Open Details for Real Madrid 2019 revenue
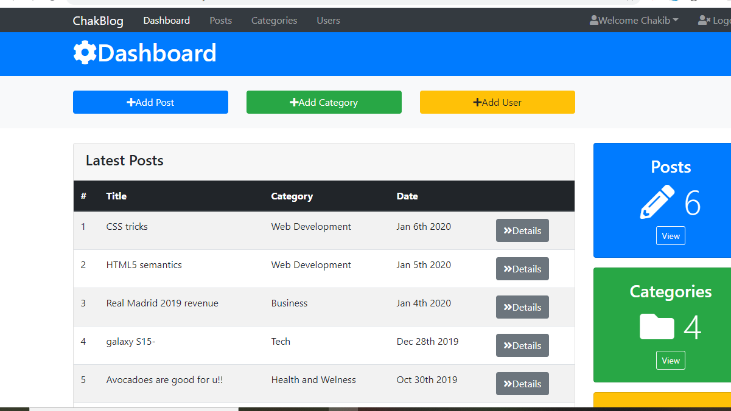 pos(522,307)
